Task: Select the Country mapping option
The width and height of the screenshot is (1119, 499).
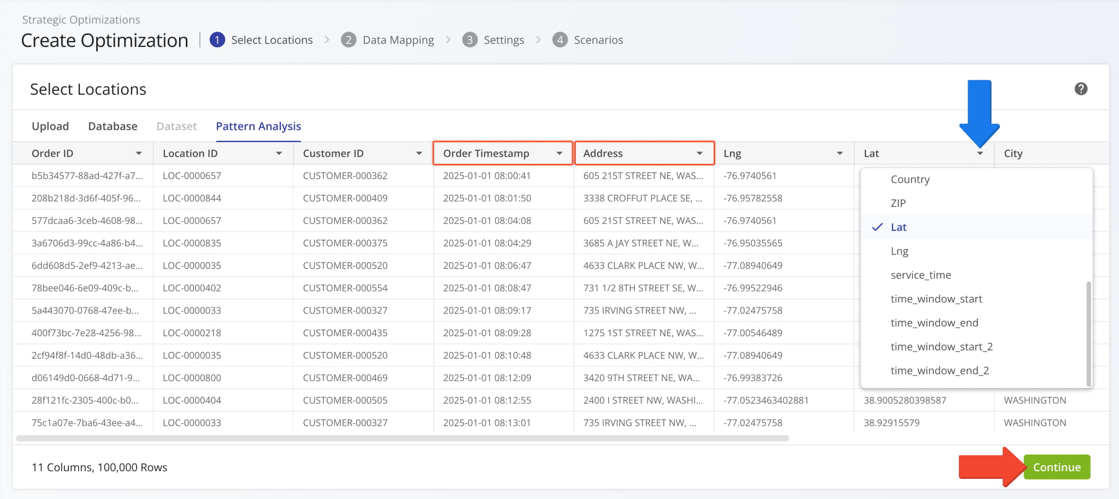Action: click(x=910, y=179)
